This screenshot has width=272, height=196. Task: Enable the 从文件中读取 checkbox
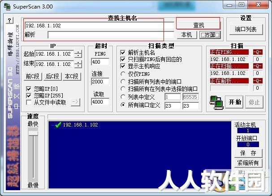(29, 102)
